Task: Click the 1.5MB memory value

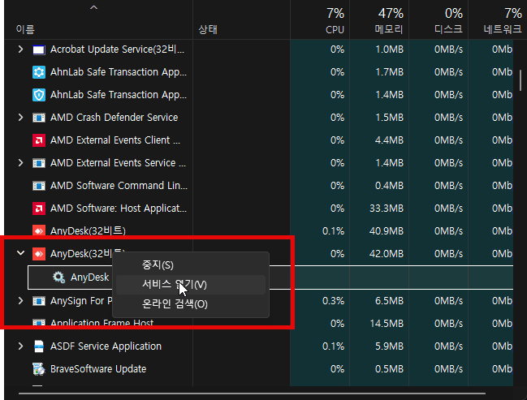Action: pos(389,118)
